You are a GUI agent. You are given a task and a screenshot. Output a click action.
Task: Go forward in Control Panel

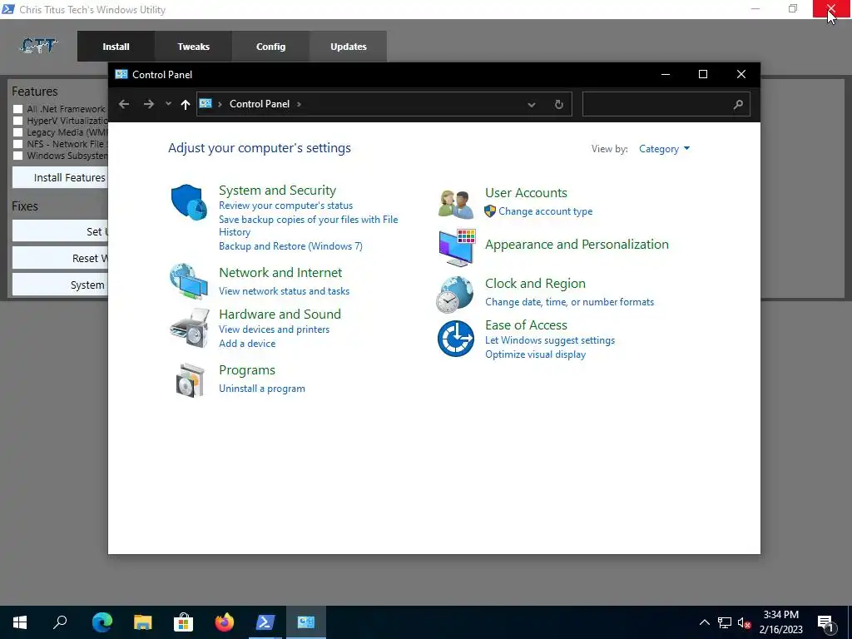point(148,104)
